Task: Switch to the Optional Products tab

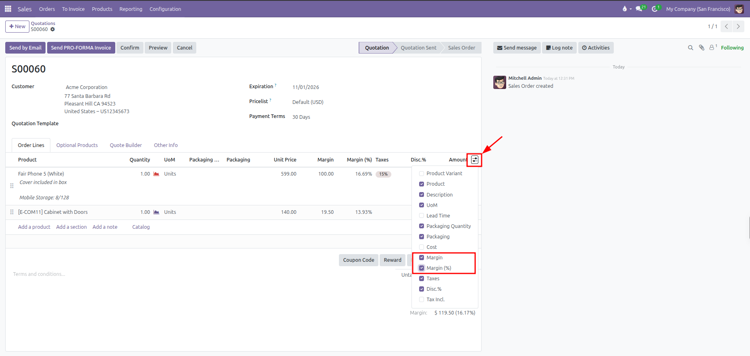Action: click(77, 145)
